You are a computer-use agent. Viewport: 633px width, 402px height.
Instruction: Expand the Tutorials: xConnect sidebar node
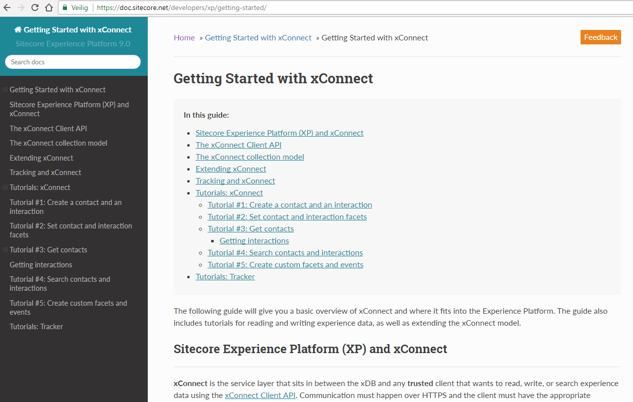[5, 188]
